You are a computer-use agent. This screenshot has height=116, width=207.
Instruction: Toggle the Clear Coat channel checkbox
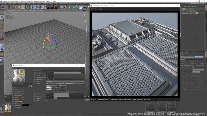(23, 94)
